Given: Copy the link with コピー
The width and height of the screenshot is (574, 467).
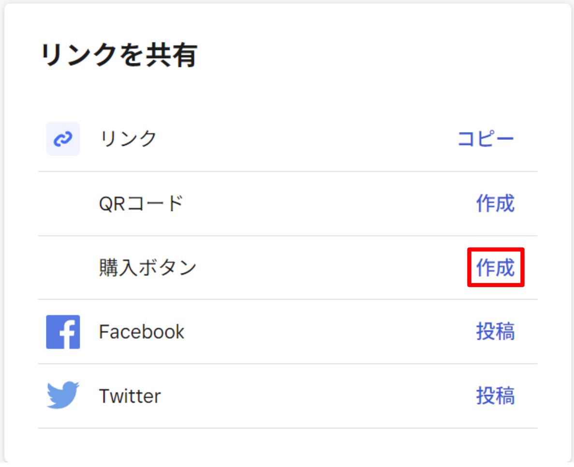Looking at the screenshot, I should (486, 139).
